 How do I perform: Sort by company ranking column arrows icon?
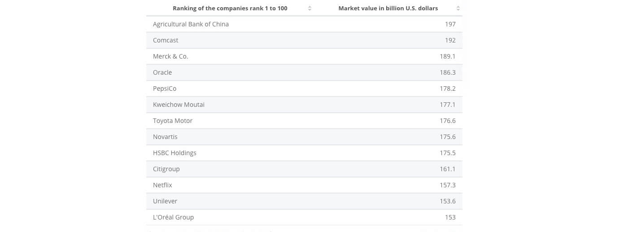pos(310,8)
